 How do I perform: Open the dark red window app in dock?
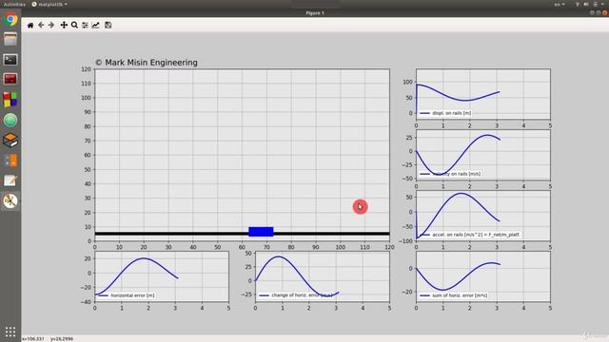tap(10, 79)
